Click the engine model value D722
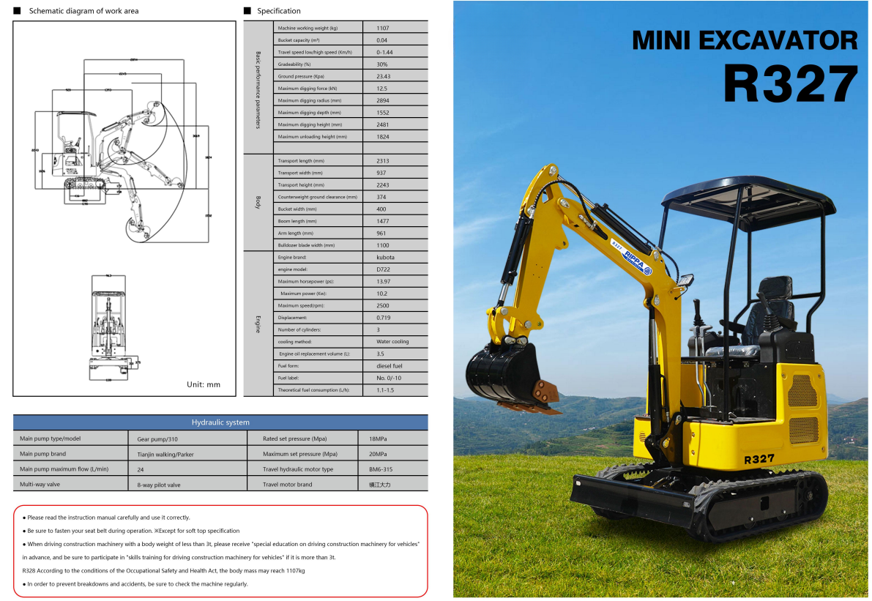872x601 pixels. point(383,269)
